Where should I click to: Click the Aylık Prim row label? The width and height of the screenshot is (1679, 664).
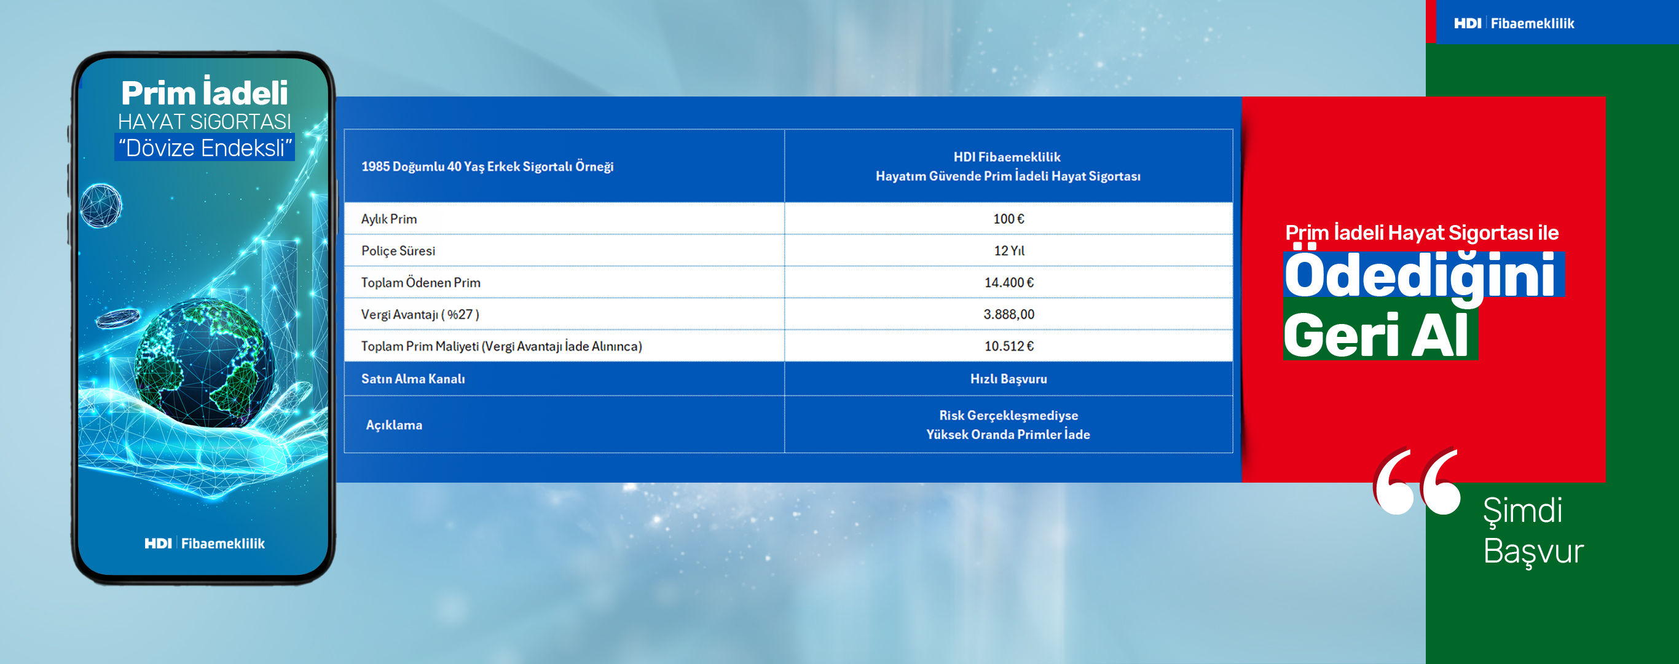(x=389, y=219)
